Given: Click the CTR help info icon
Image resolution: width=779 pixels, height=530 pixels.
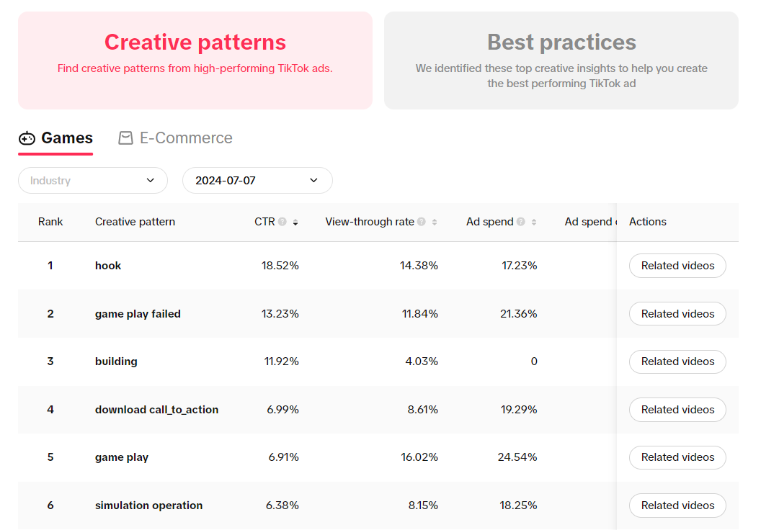Looking at the screenshot, I should tap(282, 223).
